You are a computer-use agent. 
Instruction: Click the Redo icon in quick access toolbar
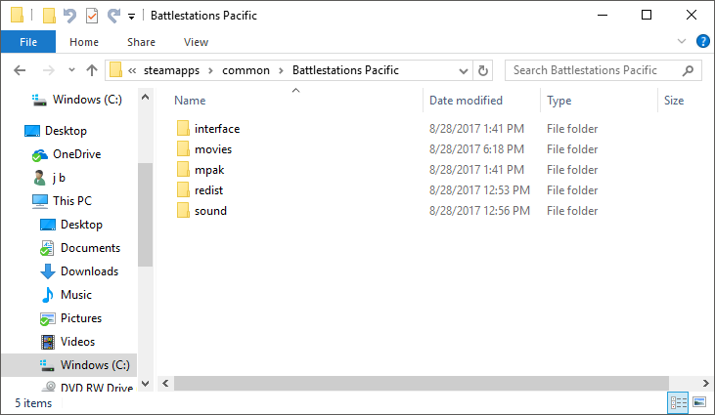113,16
